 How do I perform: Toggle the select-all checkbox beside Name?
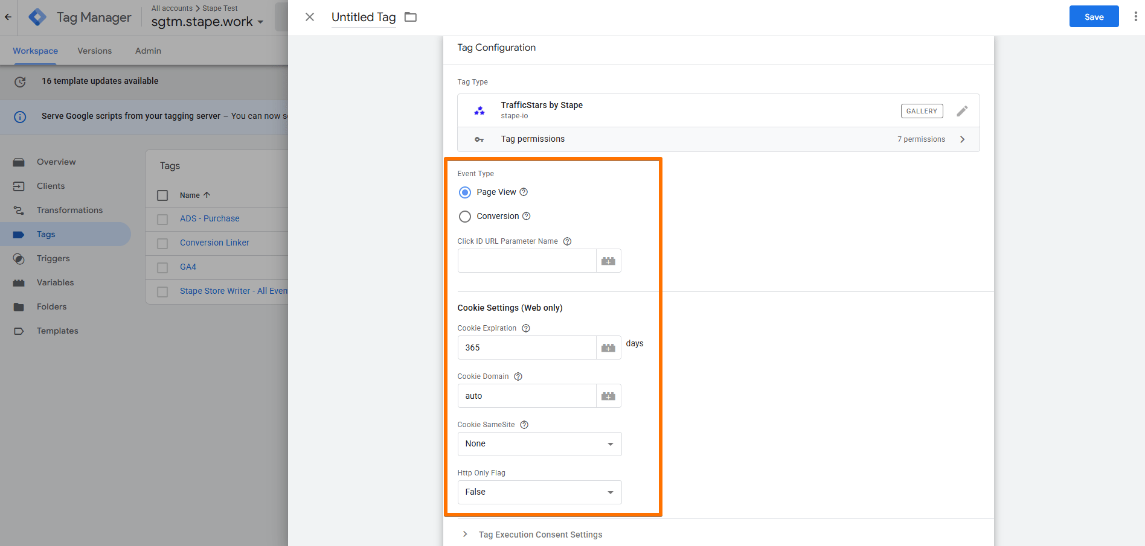point(162,195)
